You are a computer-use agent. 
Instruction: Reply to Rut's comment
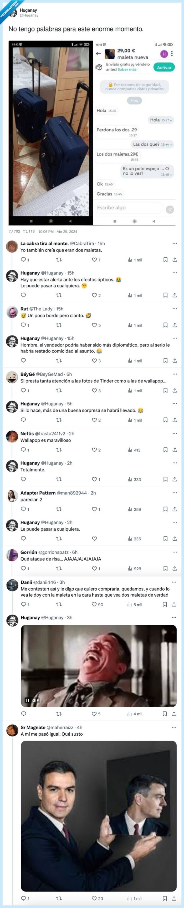[x=23, y=325]
